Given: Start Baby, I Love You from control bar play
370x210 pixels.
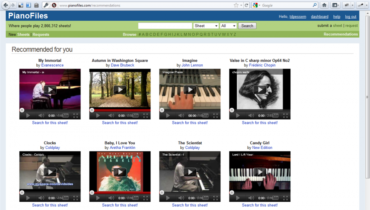Looking at the screenshot, I should click(98, 198).
